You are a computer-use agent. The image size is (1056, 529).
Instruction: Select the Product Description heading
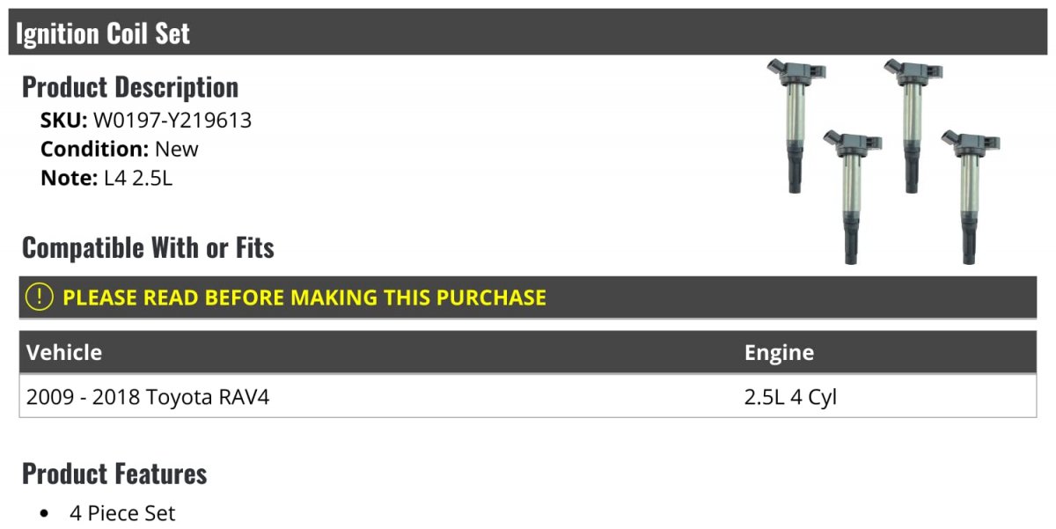[130, 87]
